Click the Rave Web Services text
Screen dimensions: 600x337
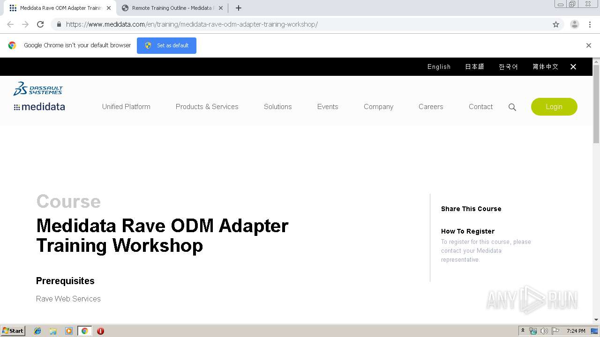pos(68,299)
